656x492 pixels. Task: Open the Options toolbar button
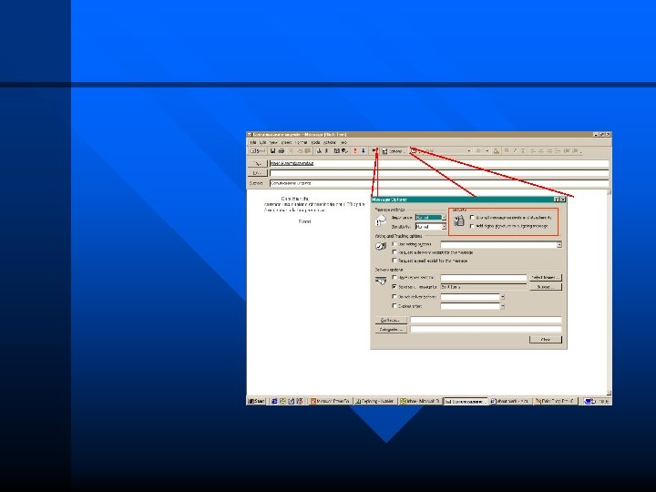point(393,151)
